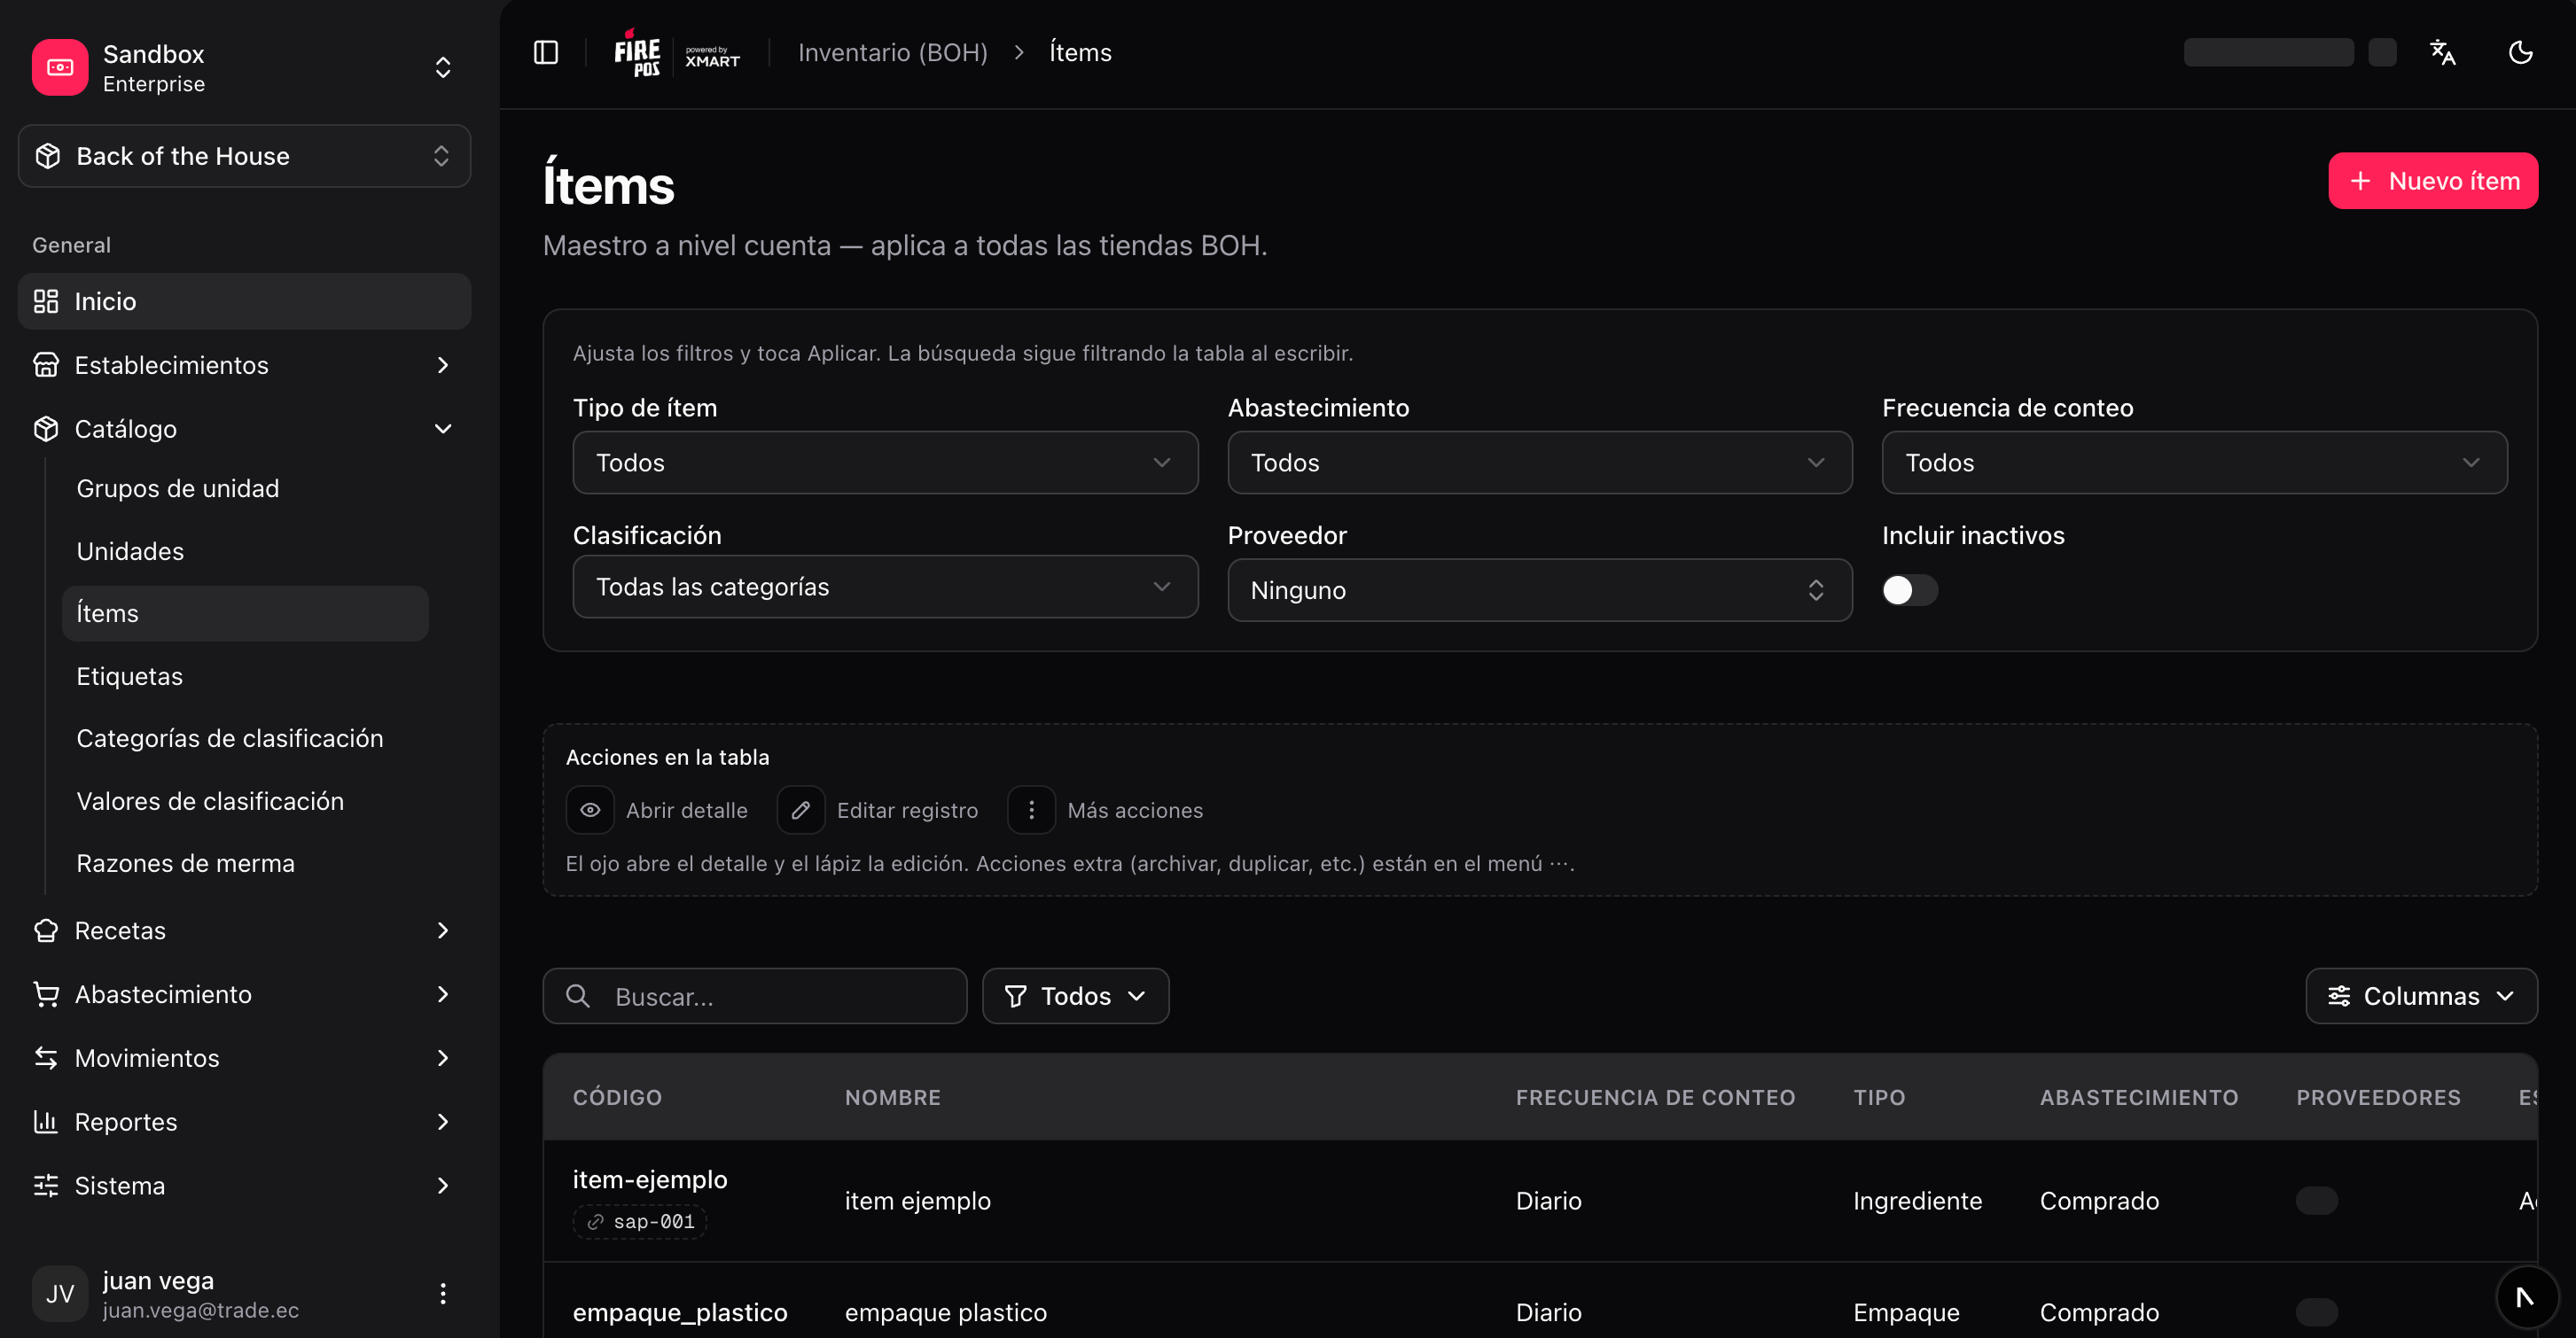Click item-ejemplo code cell
This screenshot has height=1338, width=2576.
pyautogui.click(x=650, y=1179)
